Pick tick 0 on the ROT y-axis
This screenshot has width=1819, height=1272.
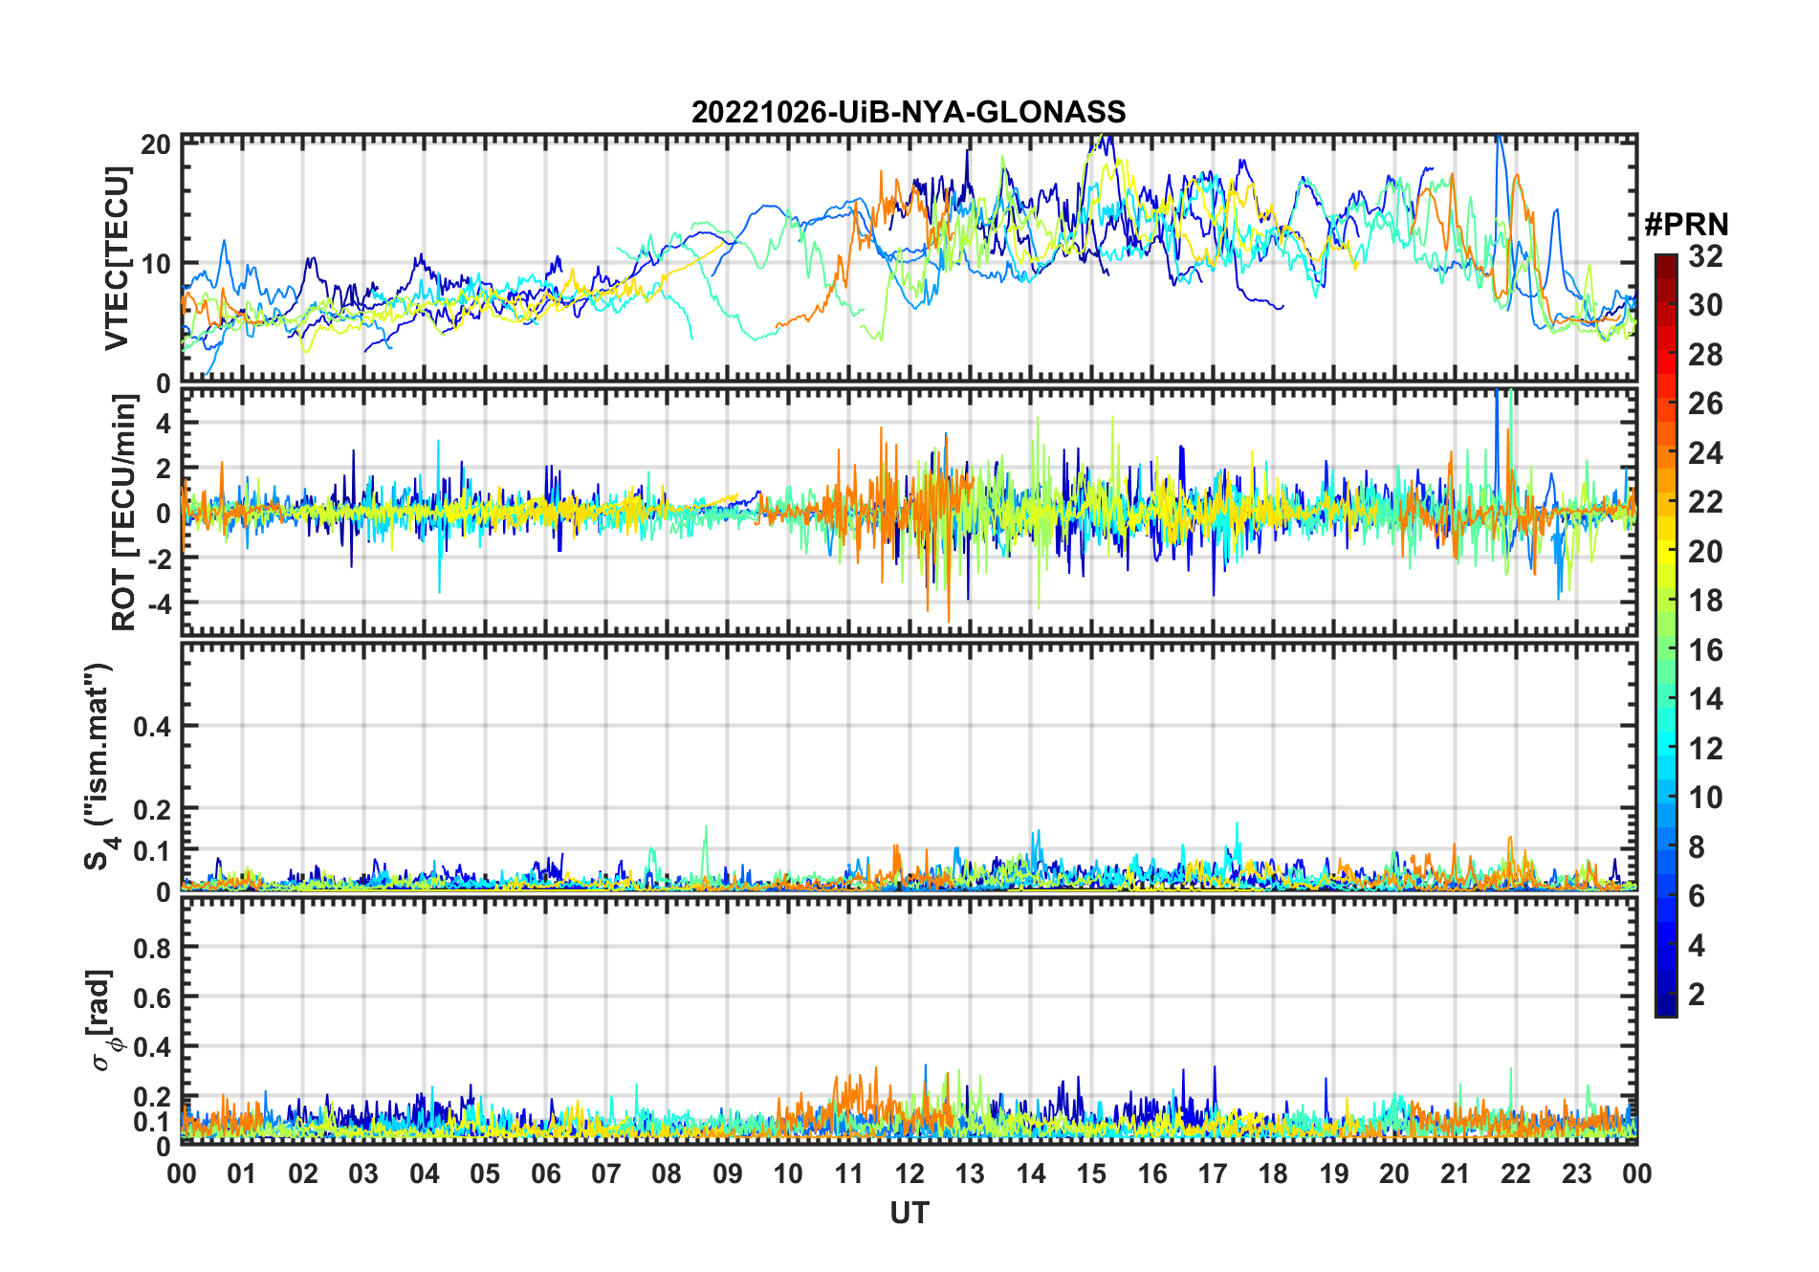click(x=164, y=513)
